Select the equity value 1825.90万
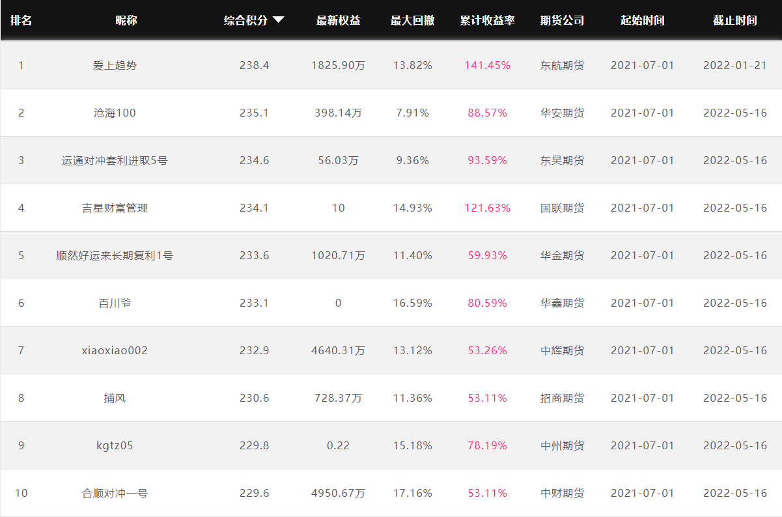The image size is (782, 517). coord(338,65)
